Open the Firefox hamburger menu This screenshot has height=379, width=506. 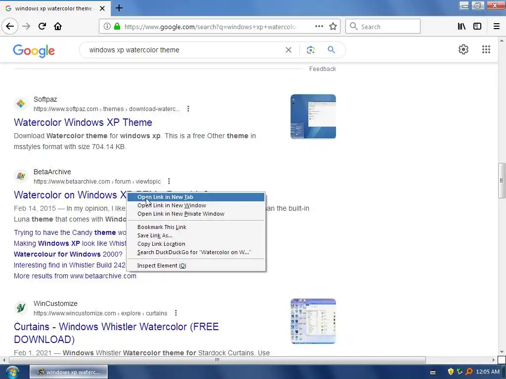click(x=497, y=27)
